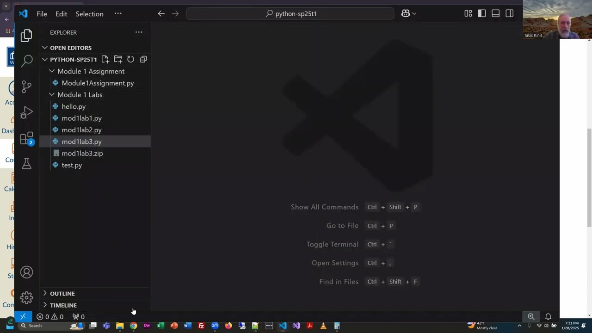The width and height of the screenshot is (592, 333).
Task: Open PowerPoint from the taskbar
Action: pos(174,326)
